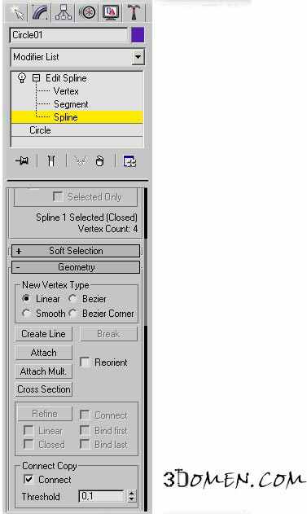Open the Create command panel tab
Viewport: 307px width, 514px height.
tap(18, 12)
